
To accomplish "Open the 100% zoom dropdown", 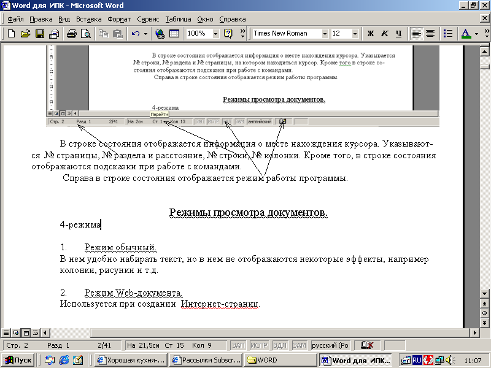I will (216, 34).
